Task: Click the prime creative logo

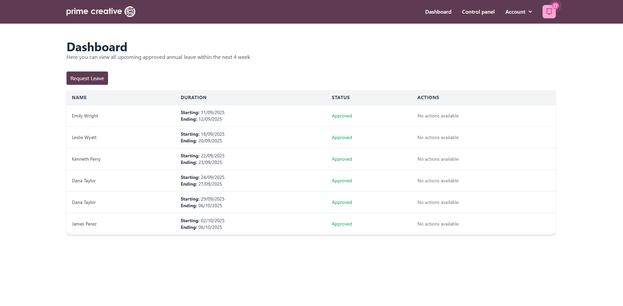Action: [x=101, y=12]
